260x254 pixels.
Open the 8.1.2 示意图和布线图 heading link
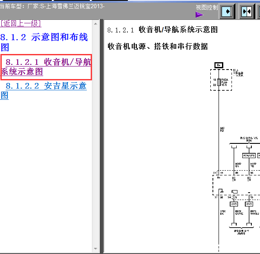[44, 42]
